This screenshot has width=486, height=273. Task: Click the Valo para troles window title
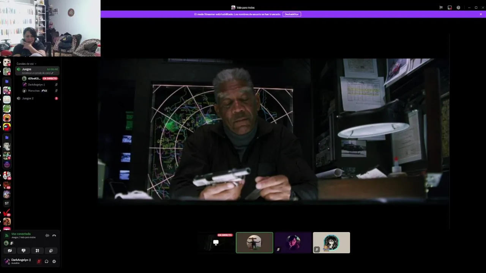(x=245, y=8)
